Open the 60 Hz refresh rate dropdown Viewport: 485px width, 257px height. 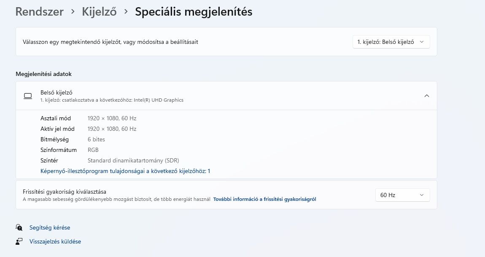(x=402, y=195)
